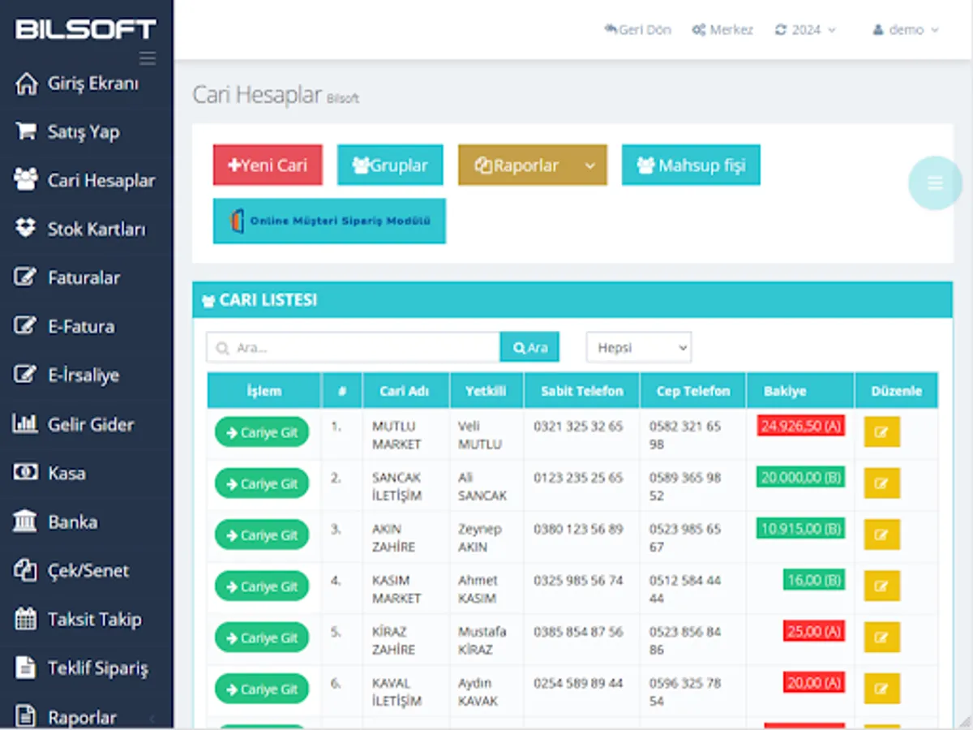
Task: Click the Geri Dön link at the top
Action: 638,29
